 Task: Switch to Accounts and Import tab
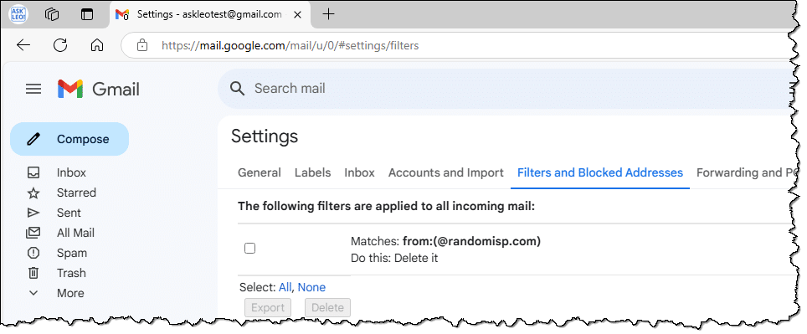coord(445,172)
